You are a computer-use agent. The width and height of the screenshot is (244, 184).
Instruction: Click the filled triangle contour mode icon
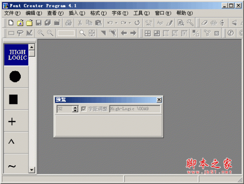tap(103, 33)
